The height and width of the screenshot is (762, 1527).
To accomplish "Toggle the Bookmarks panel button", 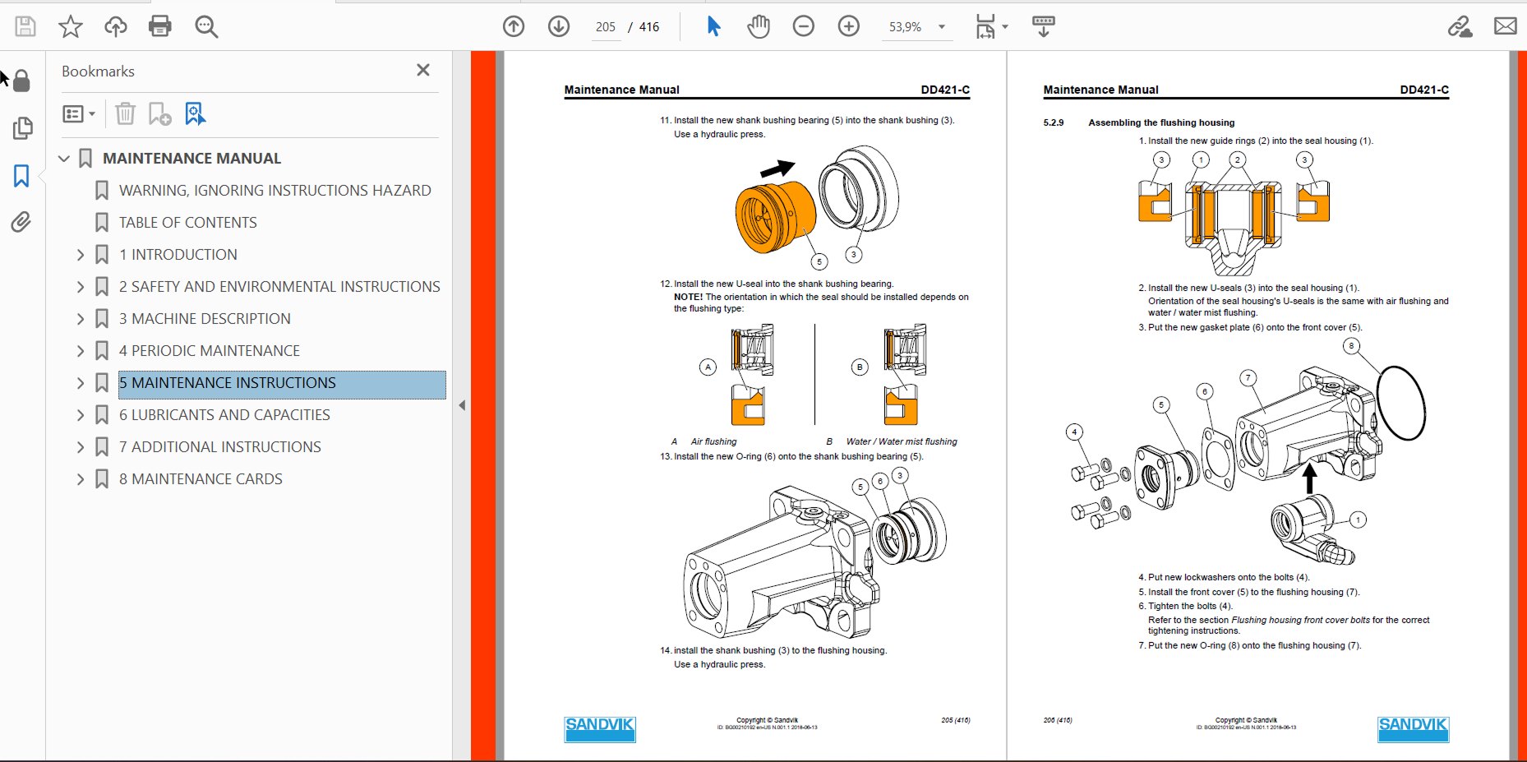I will [21, 175].
